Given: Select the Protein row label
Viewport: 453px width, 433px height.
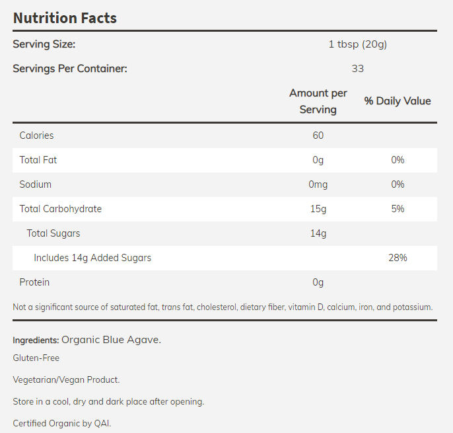Looking at the screenshot, I should click(34, 282).
